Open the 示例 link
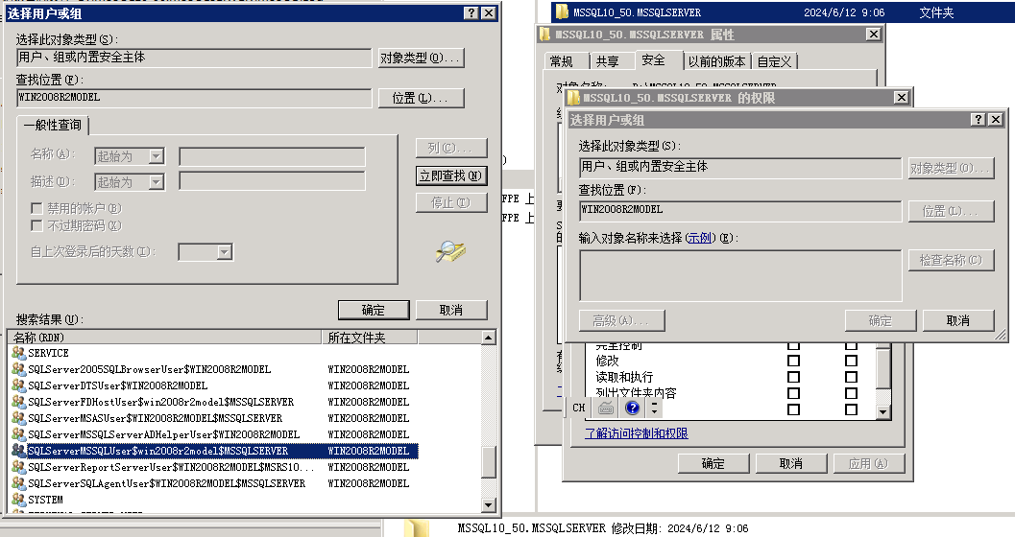Screen dimensions: 1015x537 click(x=699, y=238)
